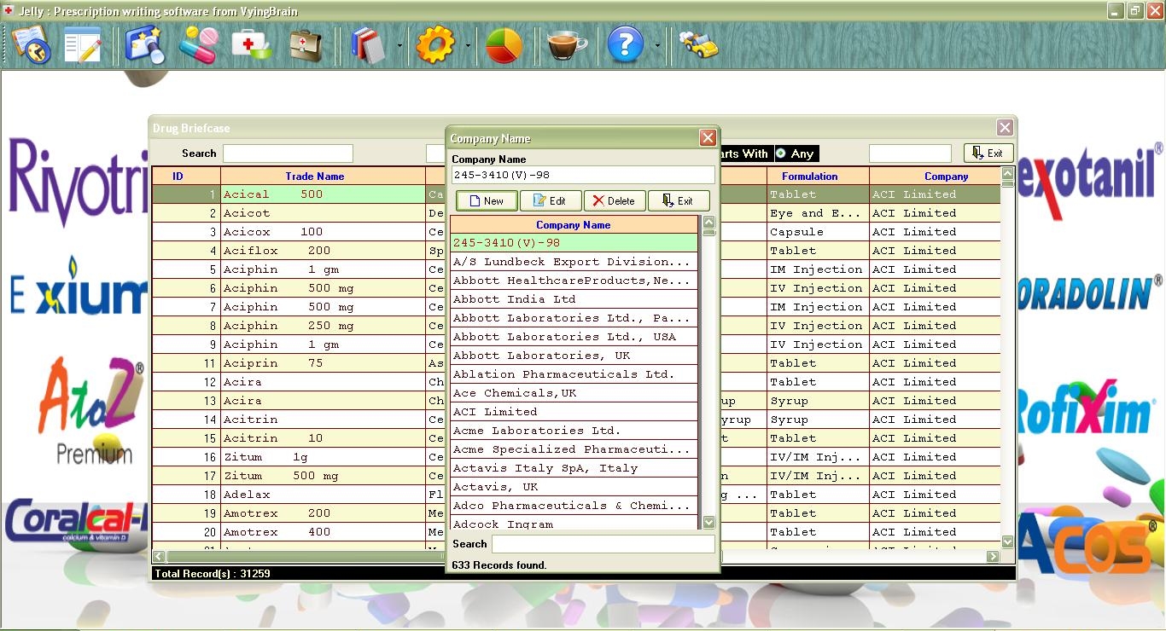Screen dimensions: 1166x631
Task: Click right arrow of Drug Briefcase horizontal scrollbar
Action: 993,556
